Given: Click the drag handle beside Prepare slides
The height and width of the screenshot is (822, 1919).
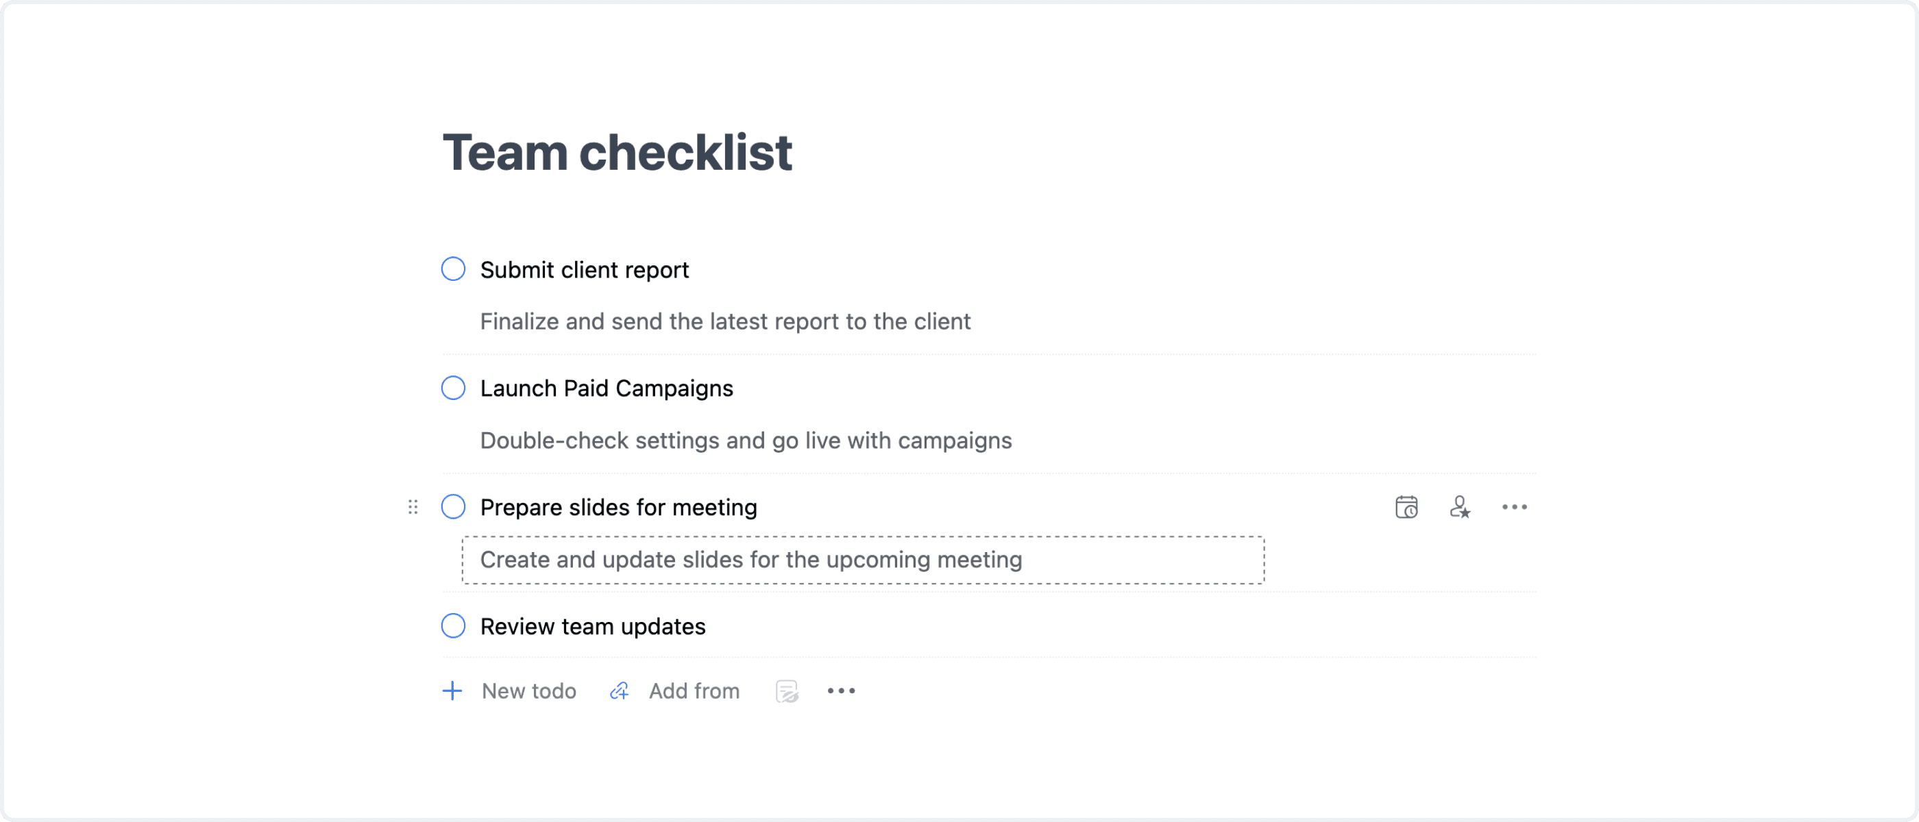Looking at the screenshot, I should pyautogui.click(x=413, y=507).
